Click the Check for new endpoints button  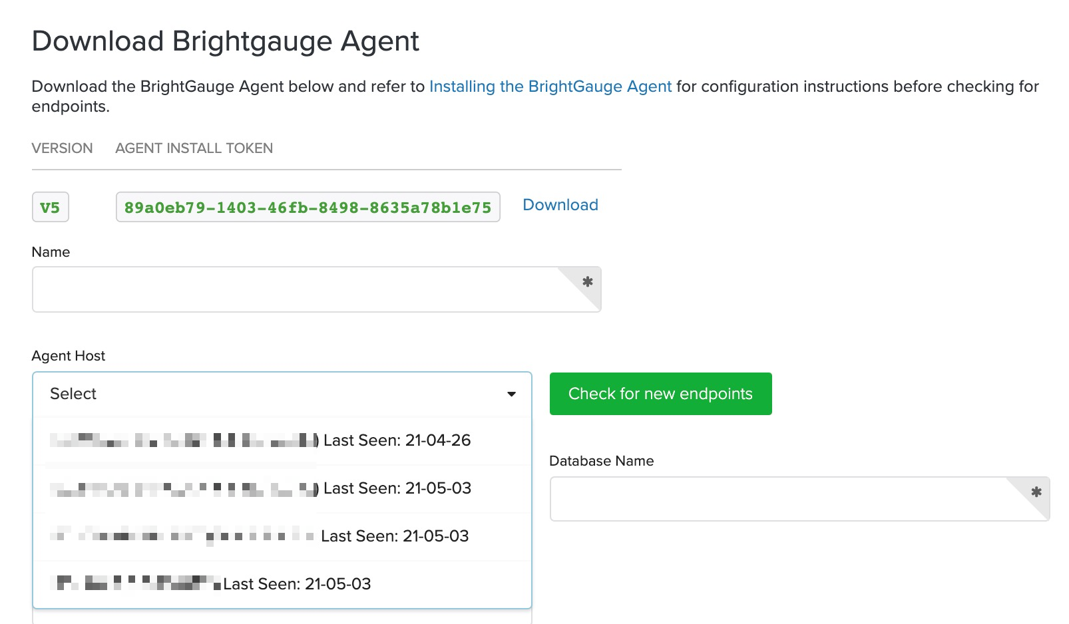660,394
